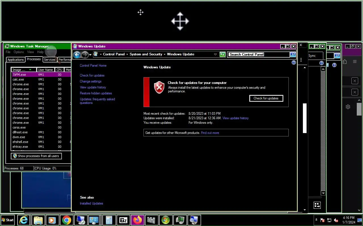Open Task Manager View menu
The width and height of the screenshot is (363, 226).
pyautogui.click(x=31, y=52)
